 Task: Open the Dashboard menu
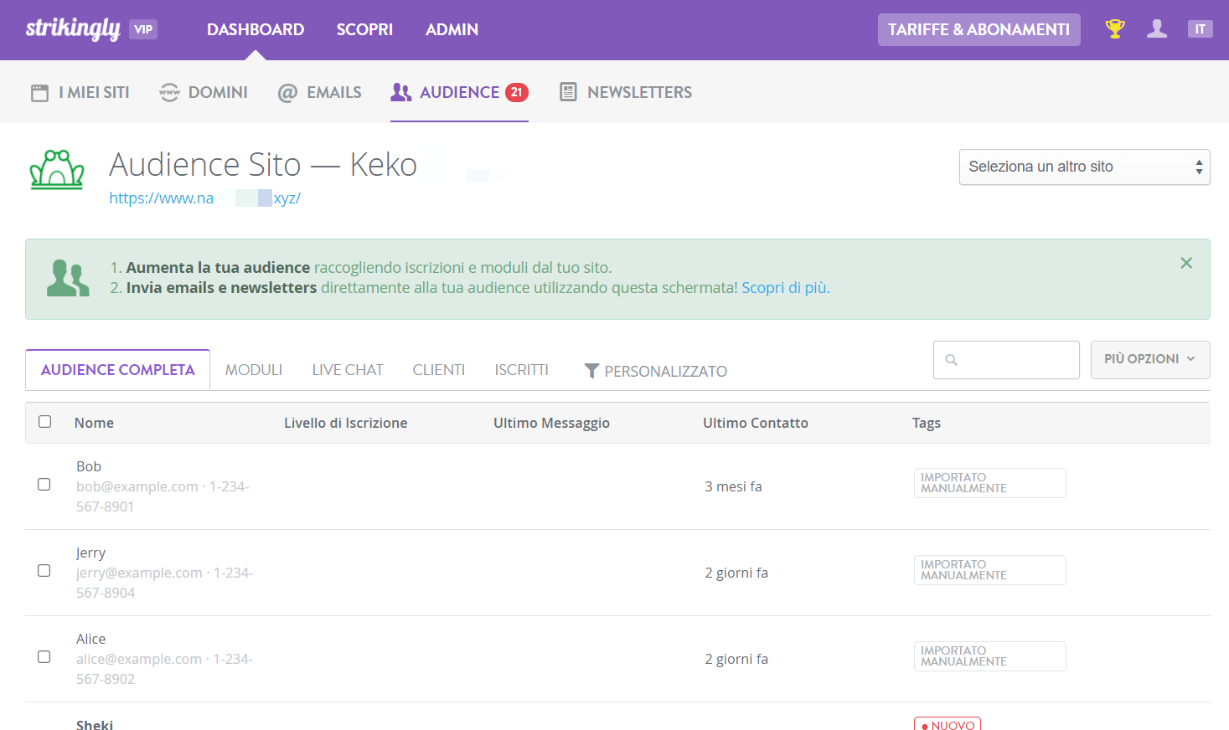(x=256, y=29)
